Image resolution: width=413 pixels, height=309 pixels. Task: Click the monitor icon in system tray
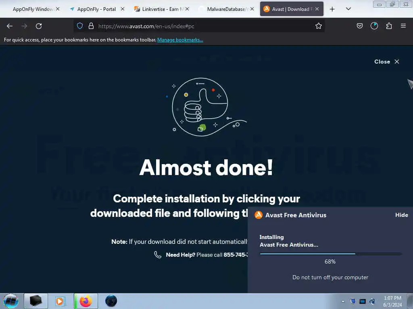(x=363, y=301)
